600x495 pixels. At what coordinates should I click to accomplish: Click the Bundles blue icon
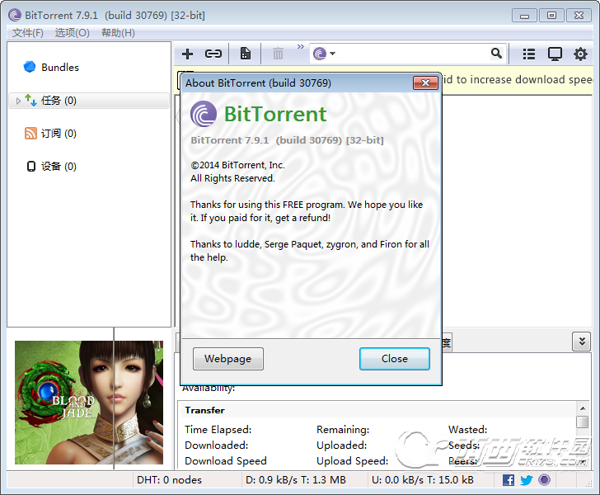pos(30,67)
